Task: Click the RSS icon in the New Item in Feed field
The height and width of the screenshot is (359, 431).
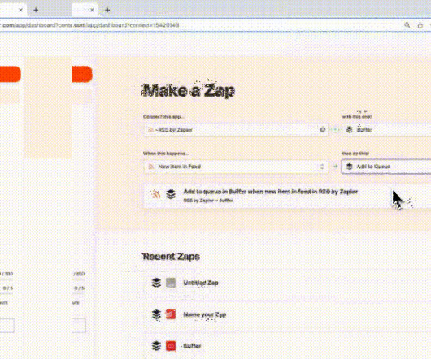Action: [x=151, y=167]
